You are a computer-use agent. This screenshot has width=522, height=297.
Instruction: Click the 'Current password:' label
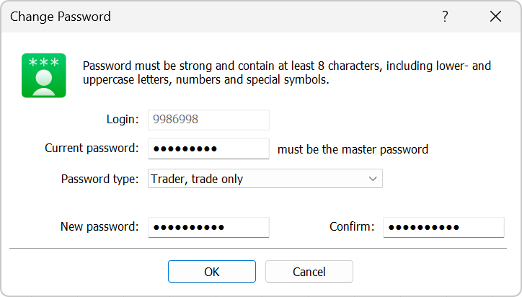92,148
